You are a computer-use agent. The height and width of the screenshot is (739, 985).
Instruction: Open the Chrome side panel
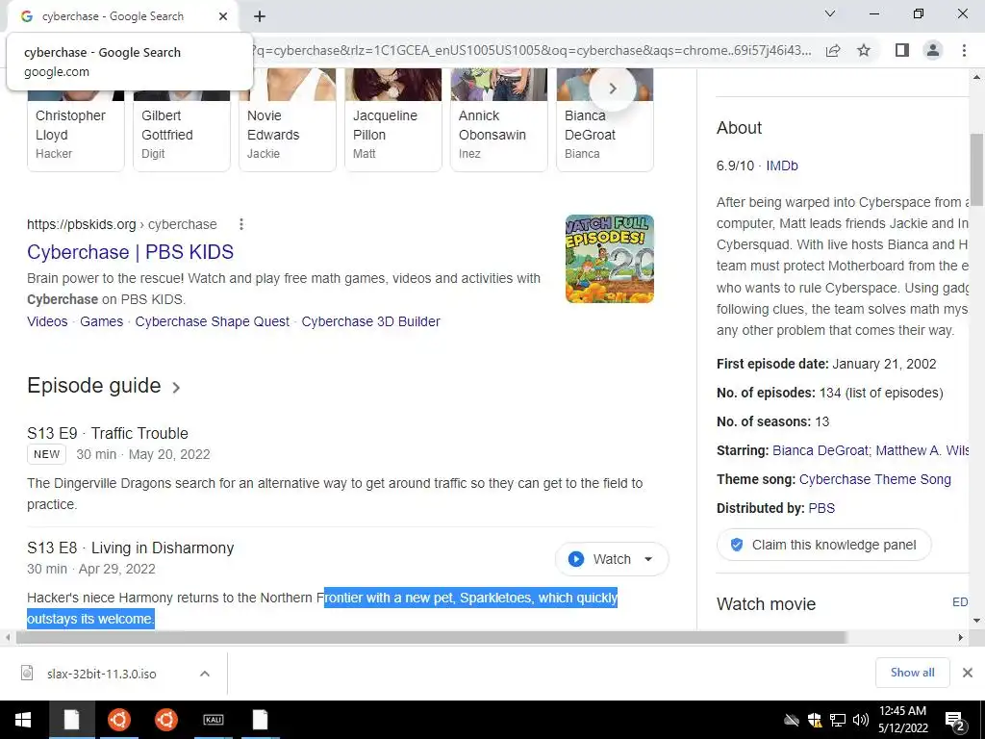point(902,50)
